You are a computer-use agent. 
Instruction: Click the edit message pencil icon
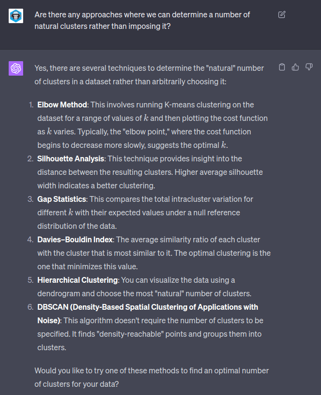(282, 14)
